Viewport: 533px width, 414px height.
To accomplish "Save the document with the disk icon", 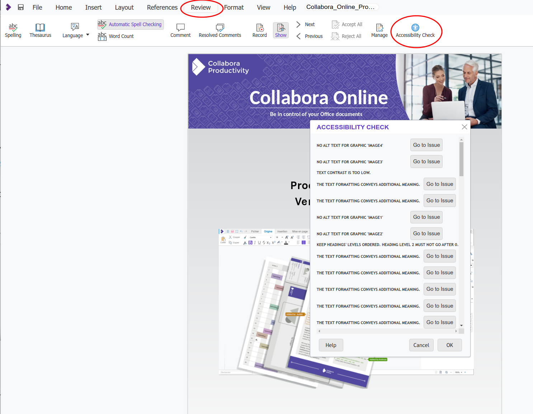I will click(x=21, y=7).
